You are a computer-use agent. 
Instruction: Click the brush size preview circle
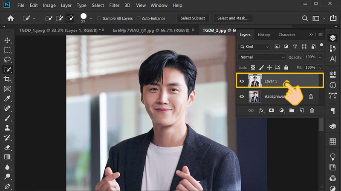coord(84,16)
